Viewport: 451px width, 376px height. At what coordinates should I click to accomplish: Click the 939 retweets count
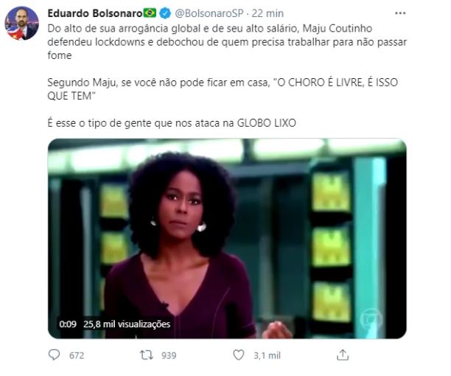(169, 355)
